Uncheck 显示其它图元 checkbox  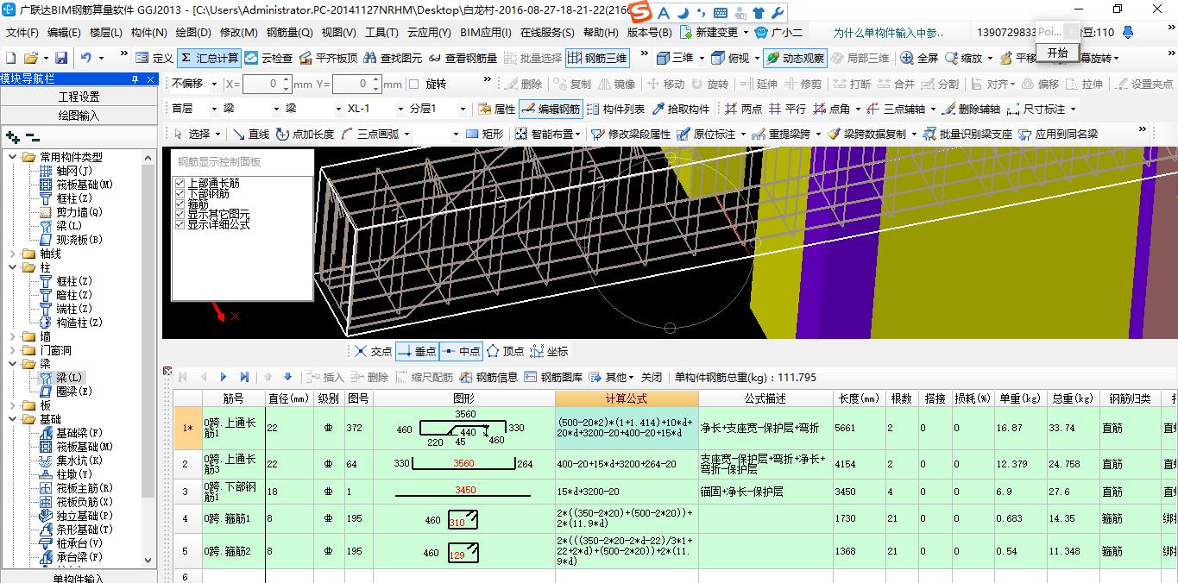coord(180,214)
